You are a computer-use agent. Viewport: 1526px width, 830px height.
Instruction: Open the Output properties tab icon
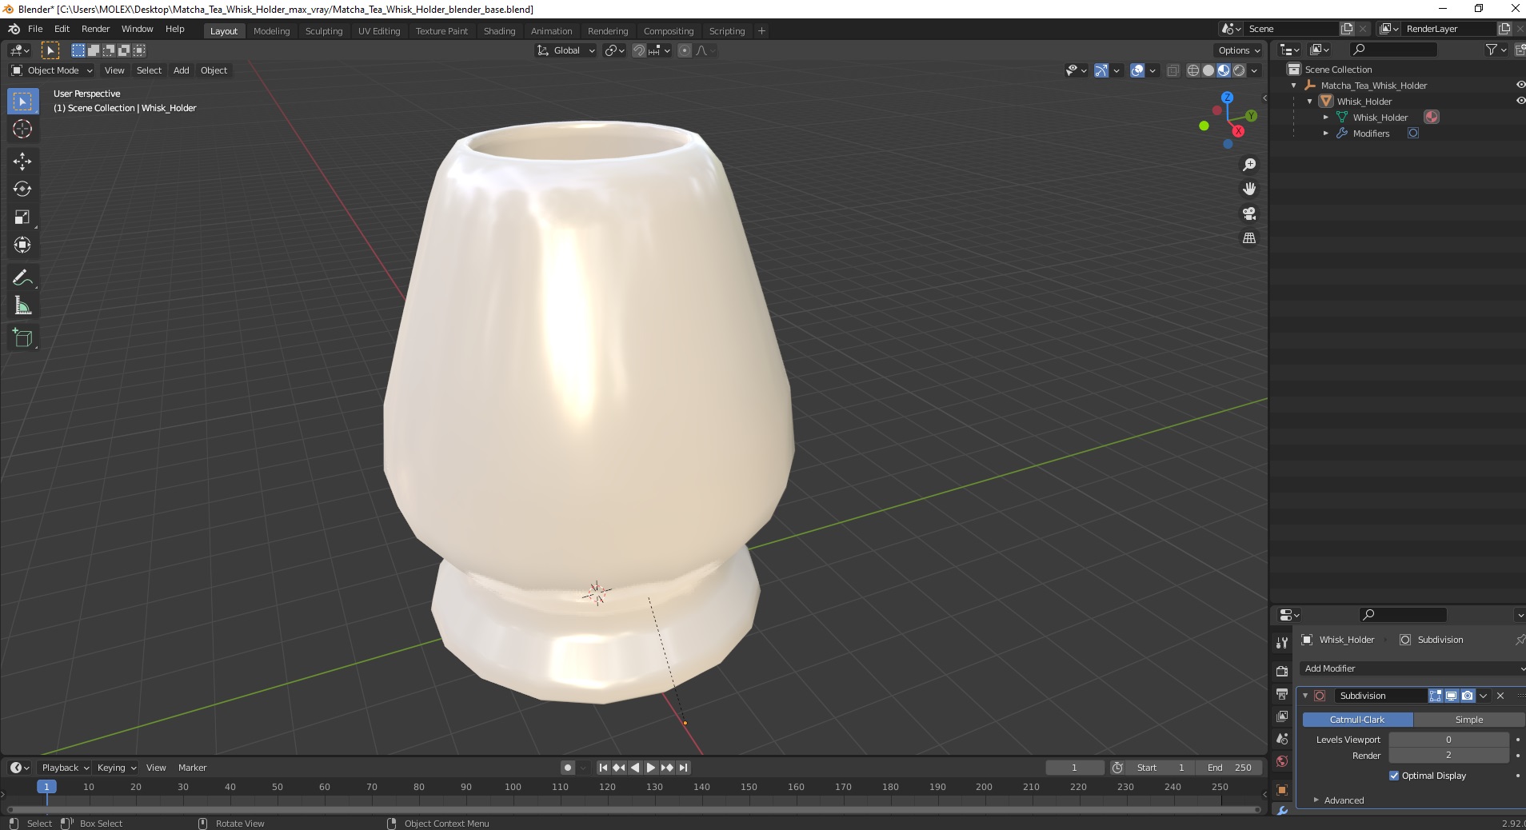[1282, 693]
